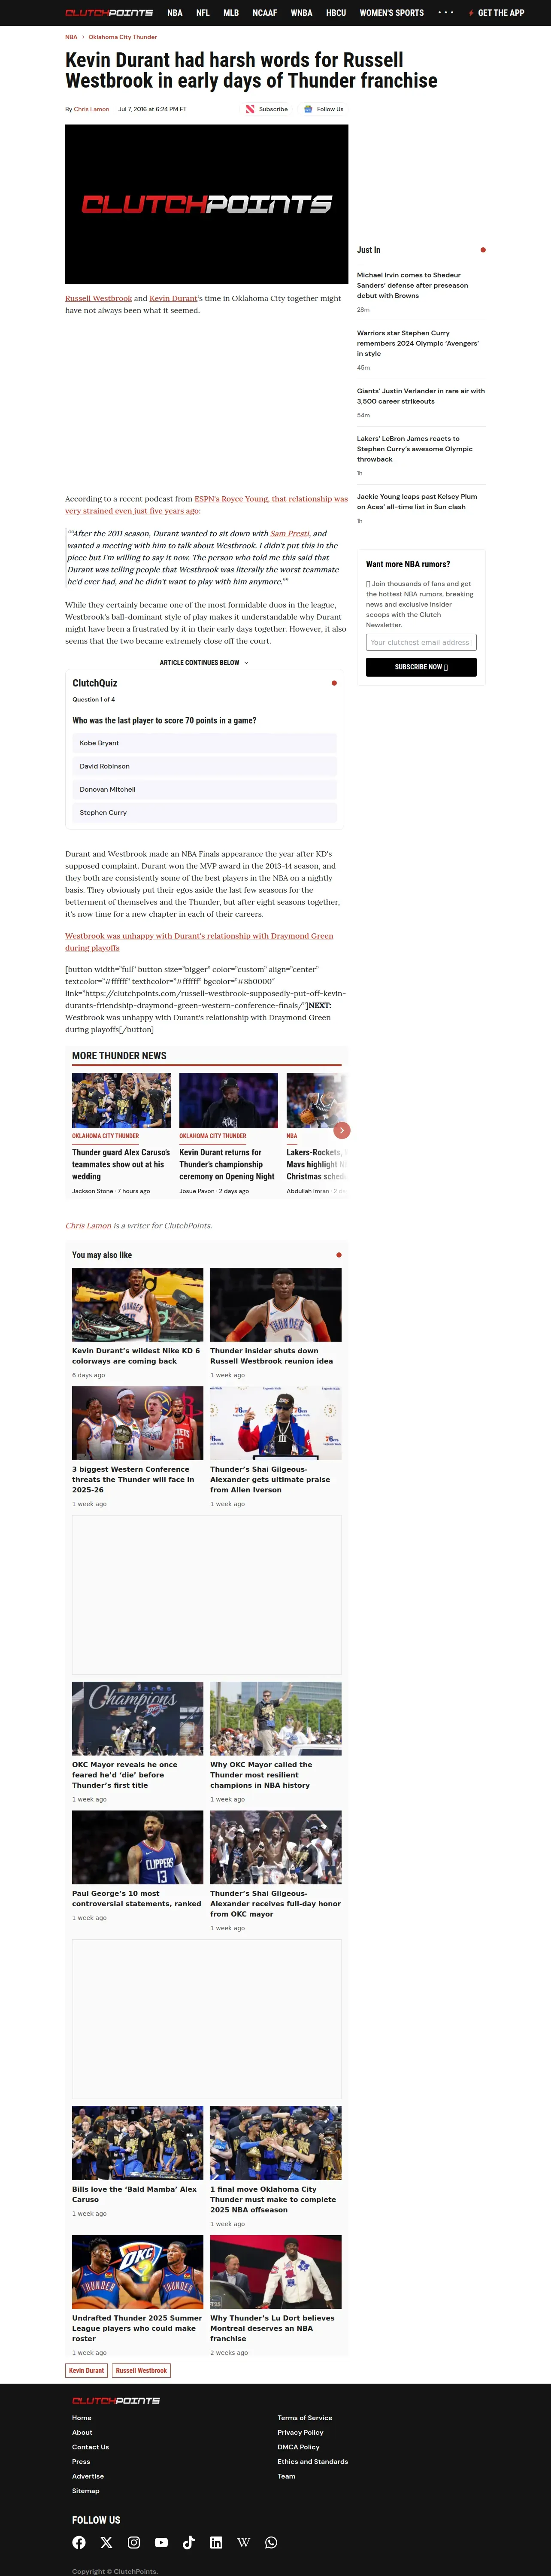The width and height of the screenshot is (551, 2576).
Task: Select David Robinson quiz answer
Action: click(x=204, y=766)
